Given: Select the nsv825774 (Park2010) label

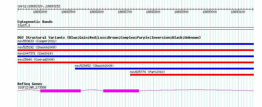Looking at the screenshot, I should (x=147, y=72).
